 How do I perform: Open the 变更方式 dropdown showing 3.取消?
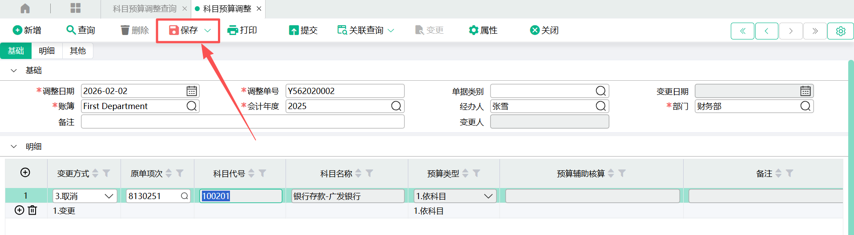coord(109,196)
